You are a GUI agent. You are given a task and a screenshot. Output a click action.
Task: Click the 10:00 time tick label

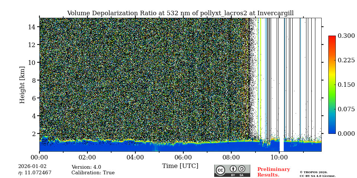tap(279, 157)
